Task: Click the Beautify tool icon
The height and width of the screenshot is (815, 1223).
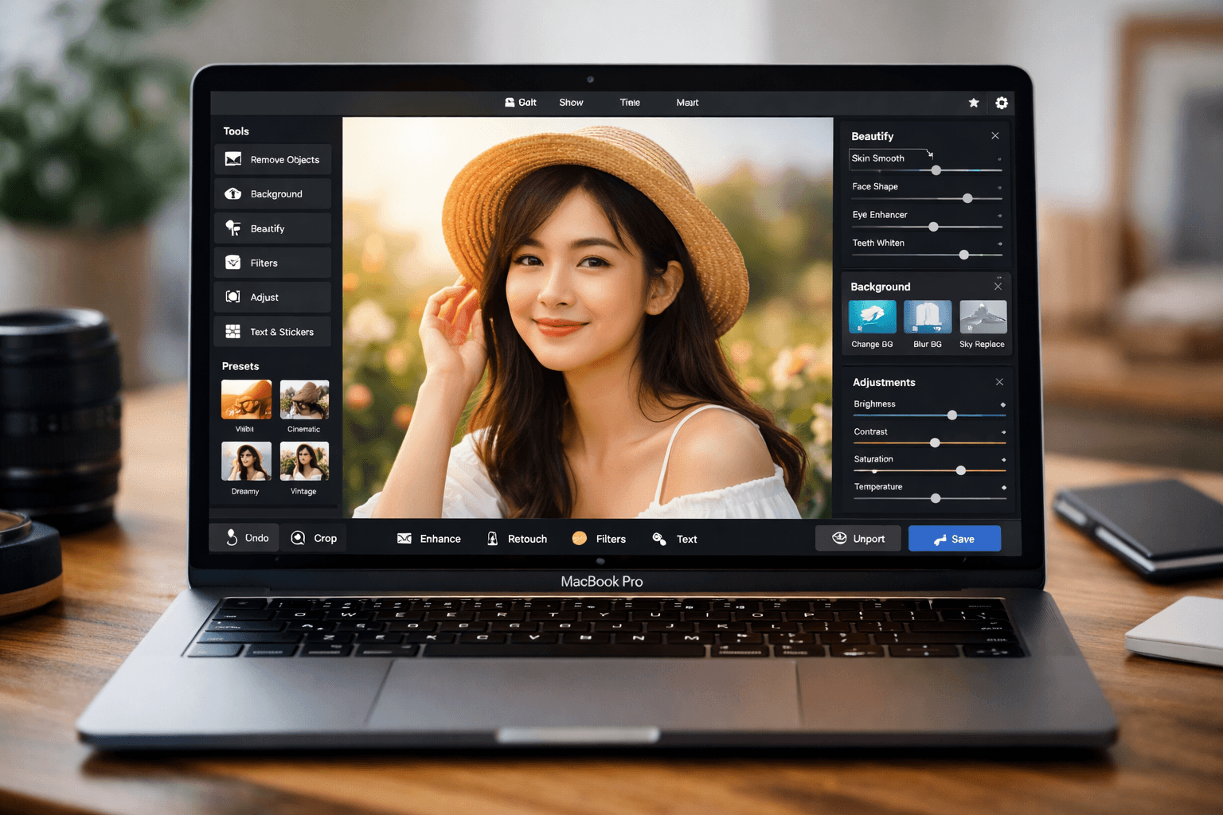Action: point(233,228)
